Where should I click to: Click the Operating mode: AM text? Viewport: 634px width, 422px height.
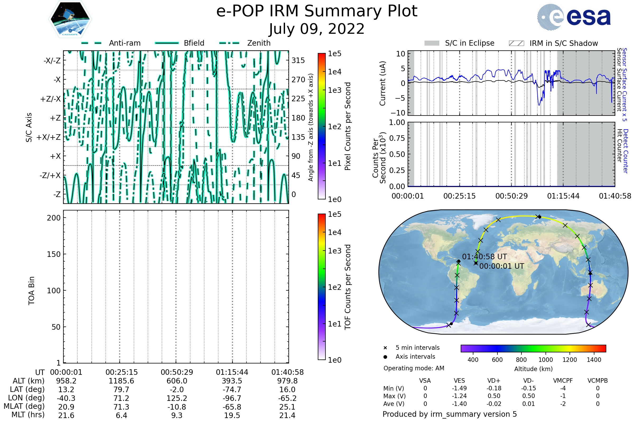414,368
